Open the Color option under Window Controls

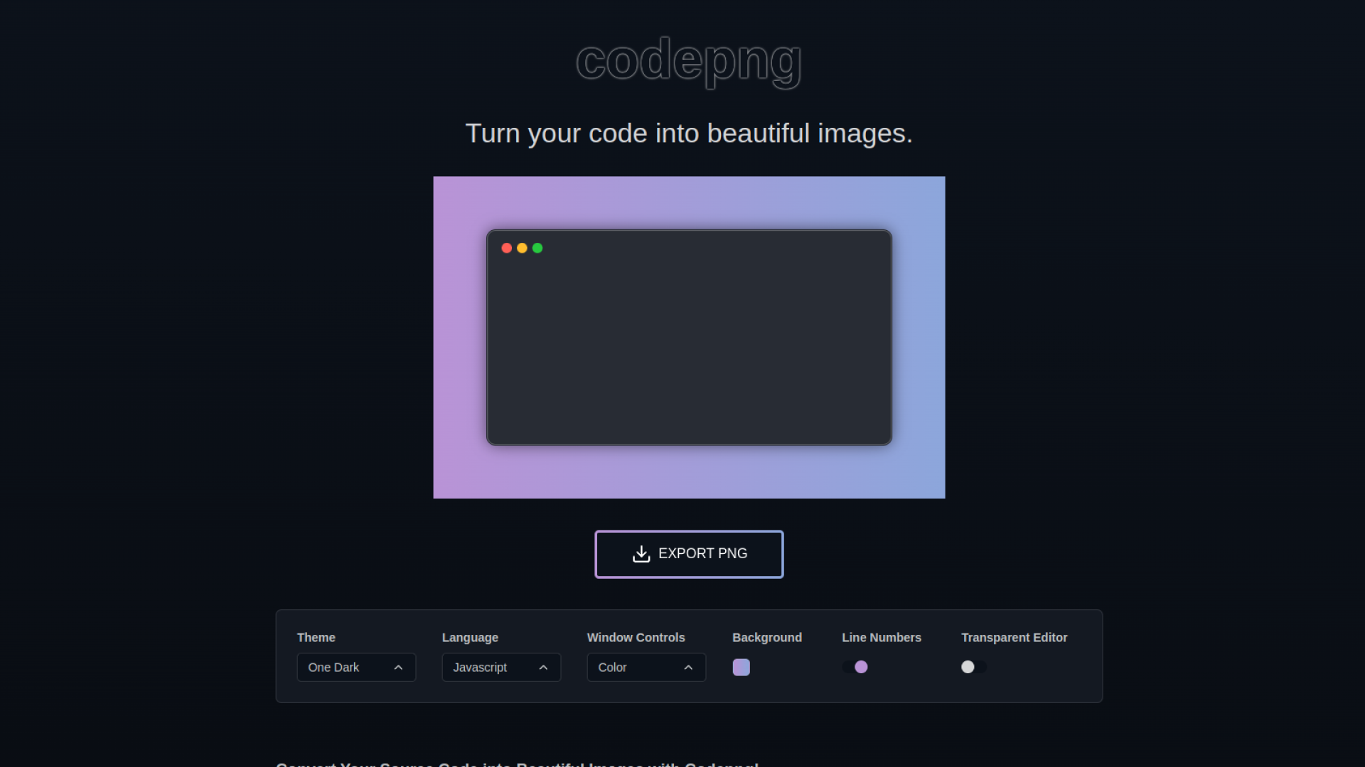646,667
